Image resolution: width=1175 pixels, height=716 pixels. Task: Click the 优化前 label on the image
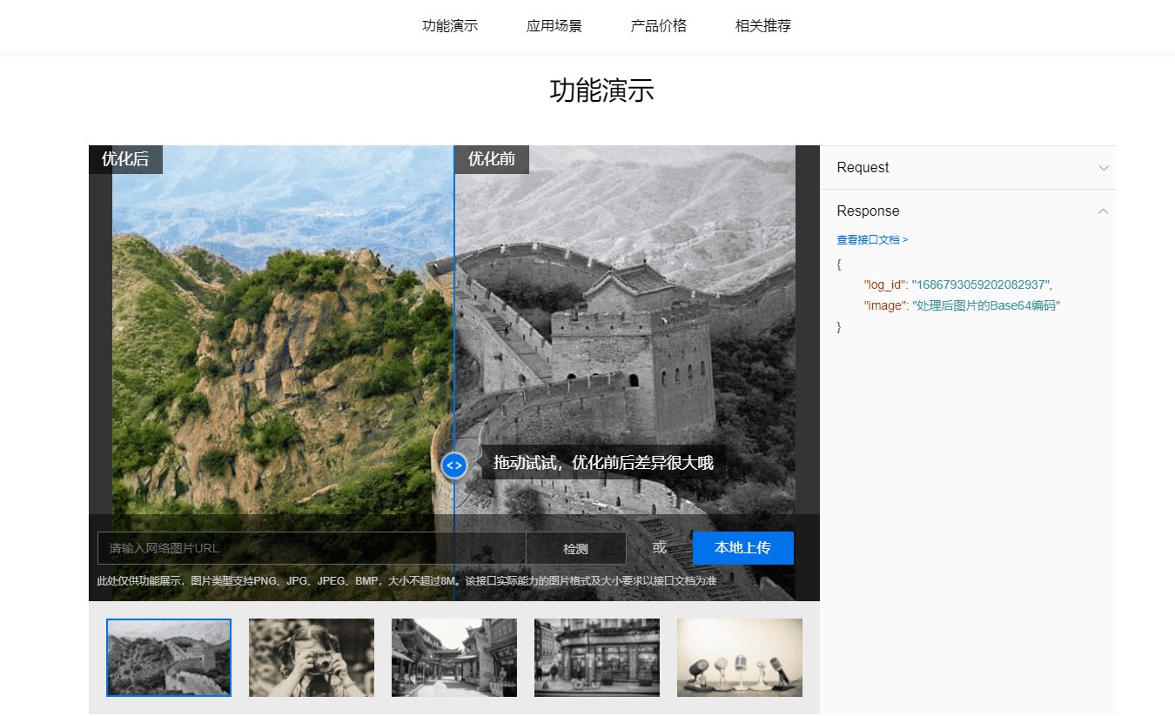click(x=492, y=159)
